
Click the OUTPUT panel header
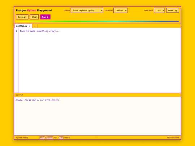pos(97,95)
